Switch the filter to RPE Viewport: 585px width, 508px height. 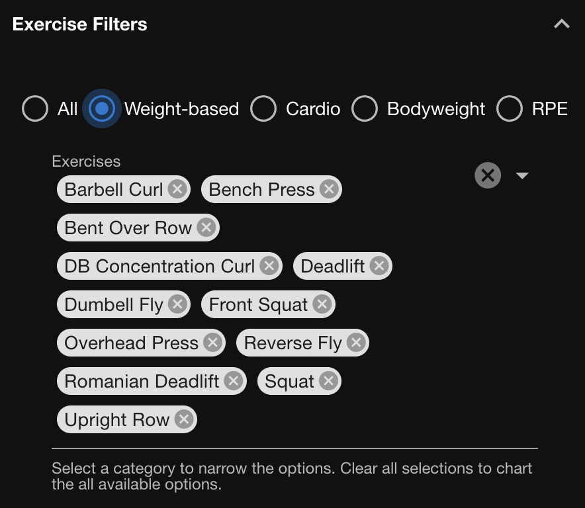point(510,109)
